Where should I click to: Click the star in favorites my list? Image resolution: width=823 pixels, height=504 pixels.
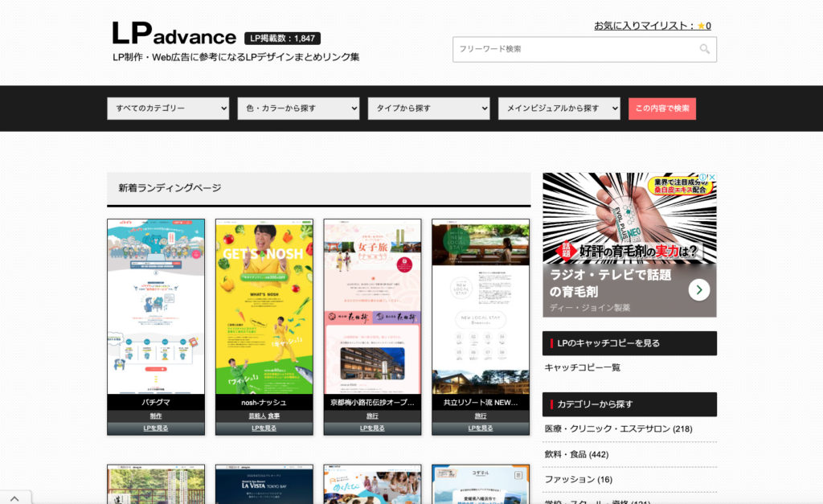pyautogui.click(x=700, y=26)
